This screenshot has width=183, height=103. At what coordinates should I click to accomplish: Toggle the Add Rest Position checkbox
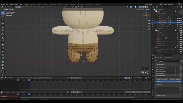click(156, 96)
